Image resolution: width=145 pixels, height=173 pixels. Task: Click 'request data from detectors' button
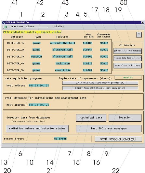click(x=127, y=58)
